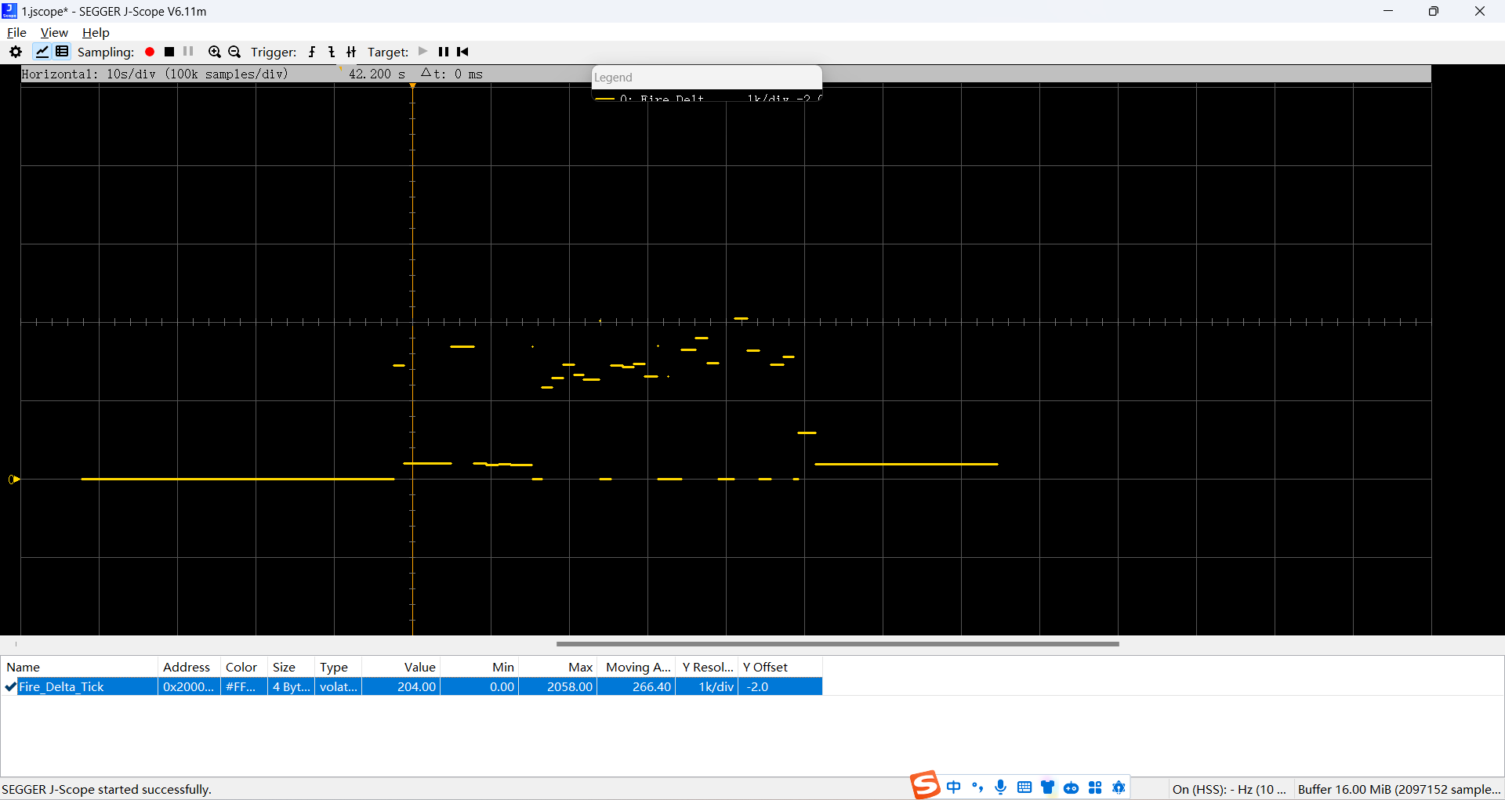1505x800 pixels.
Task: Open the Help menu
Action: (96, 32)
